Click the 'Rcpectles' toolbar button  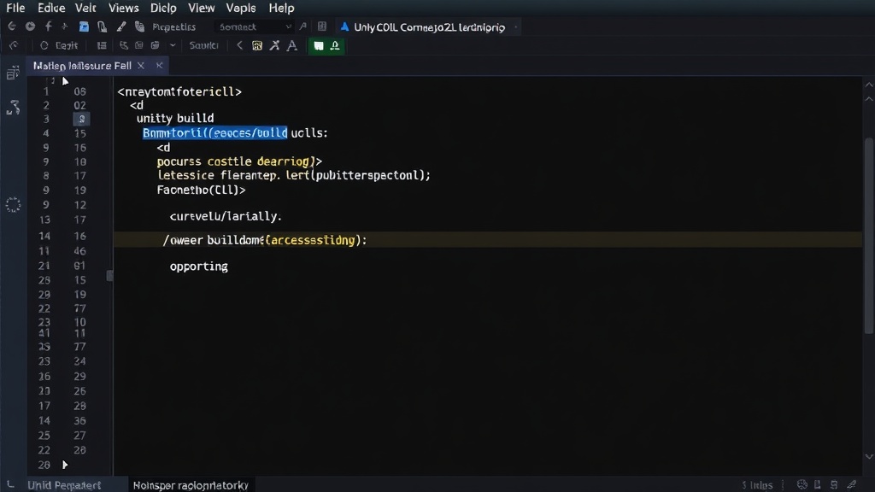click(173, 26)
